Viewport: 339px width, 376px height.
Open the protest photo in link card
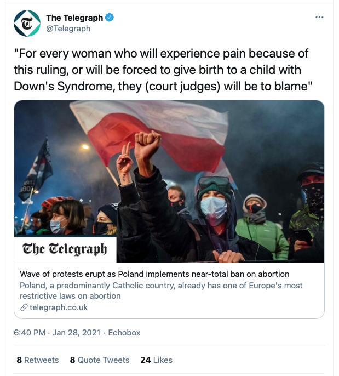coord(169,181)
